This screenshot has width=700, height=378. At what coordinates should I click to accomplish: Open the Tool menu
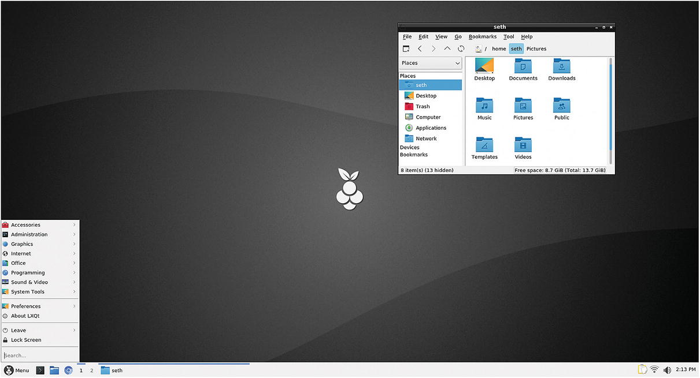pos(509,36)
